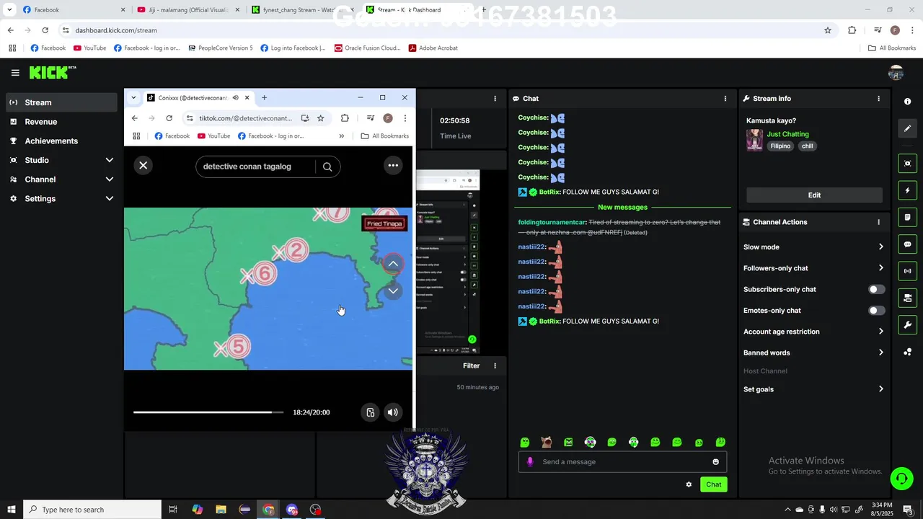The image size is (923, 519).
Task: Click the Filipino tag in Stream info
Action: pyautogui.click(x=780, y=146)
